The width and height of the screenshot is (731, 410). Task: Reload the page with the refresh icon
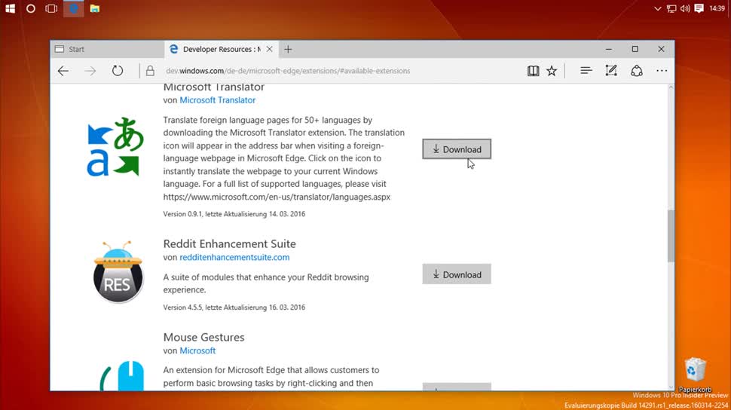pyautogui.click(x=118, y=71)
